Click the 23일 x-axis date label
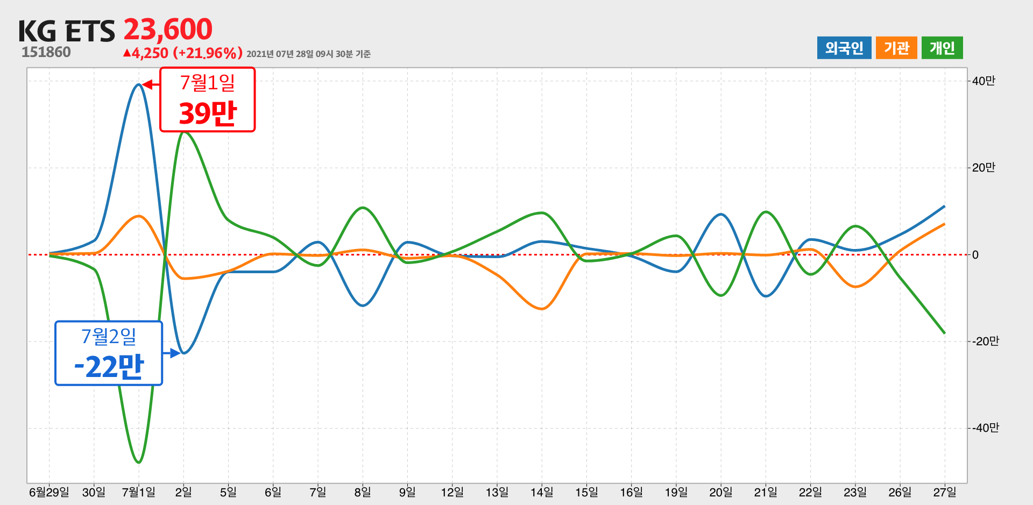 pyautogui.click(x=855, y=492)
